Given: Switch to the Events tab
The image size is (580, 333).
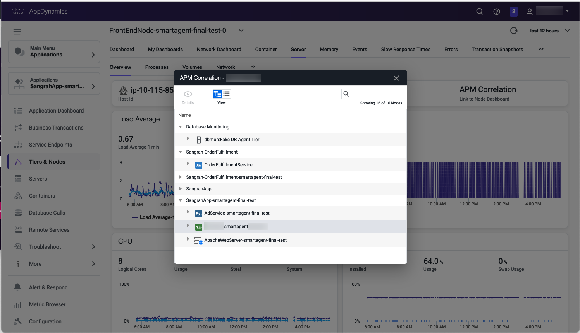Looking at the screenshot, I should tap(360, 50).
